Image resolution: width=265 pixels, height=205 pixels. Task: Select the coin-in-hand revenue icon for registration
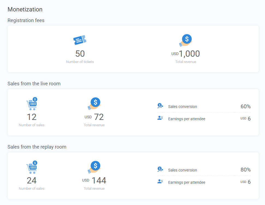coord(186,40)
